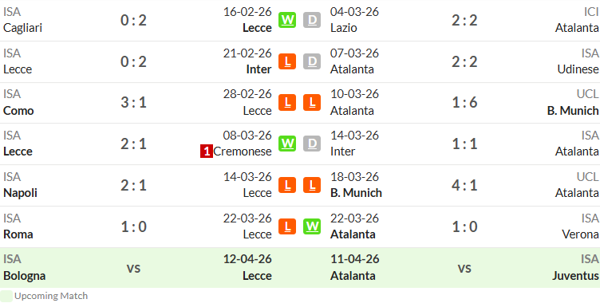Click the Bologna team name
This screenshot has height=303, width=600.
point(25,276)
